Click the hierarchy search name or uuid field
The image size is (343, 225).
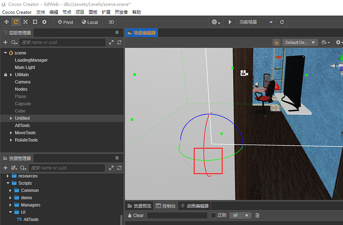(x=63, y=42)
